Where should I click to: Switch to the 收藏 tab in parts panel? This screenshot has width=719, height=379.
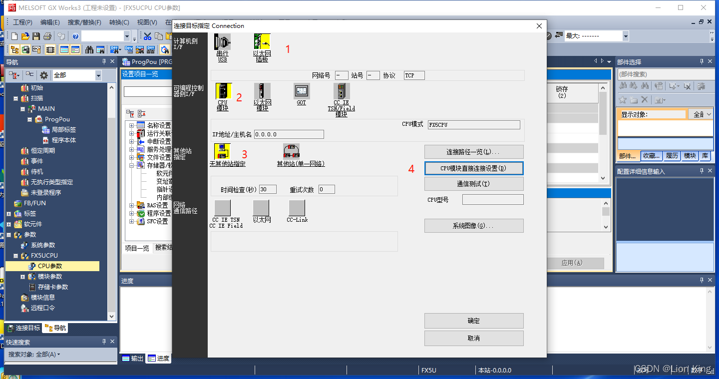[x=652, y=156]
